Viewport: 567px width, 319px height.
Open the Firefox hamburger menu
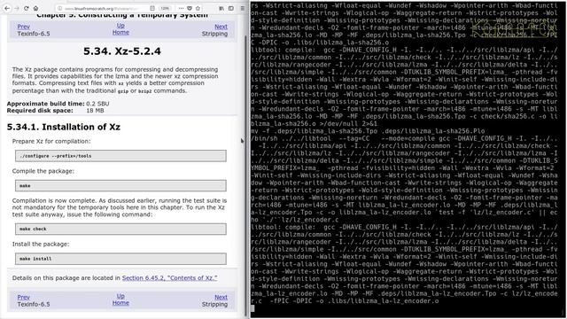coord(242,8)
